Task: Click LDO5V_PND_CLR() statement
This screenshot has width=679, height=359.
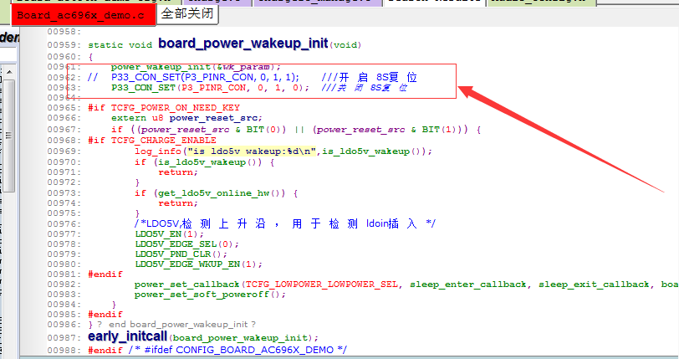Action: pyautogui.click(x=181, y=254)
